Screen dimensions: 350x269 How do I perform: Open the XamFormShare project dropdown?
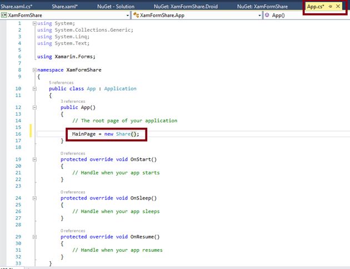(127, 16)
